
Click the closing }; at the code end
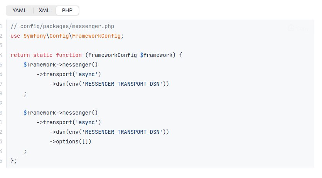pos(13,161)
